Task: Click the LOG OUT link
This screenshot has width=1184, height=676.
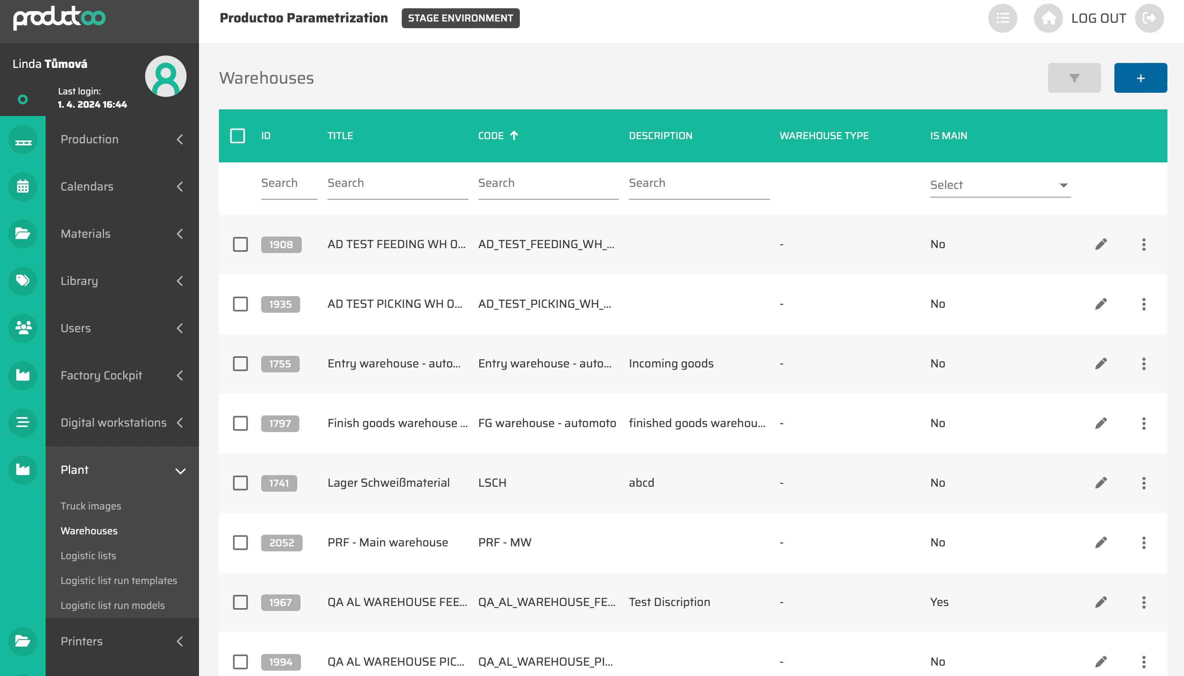Action: pos(1099,18)
